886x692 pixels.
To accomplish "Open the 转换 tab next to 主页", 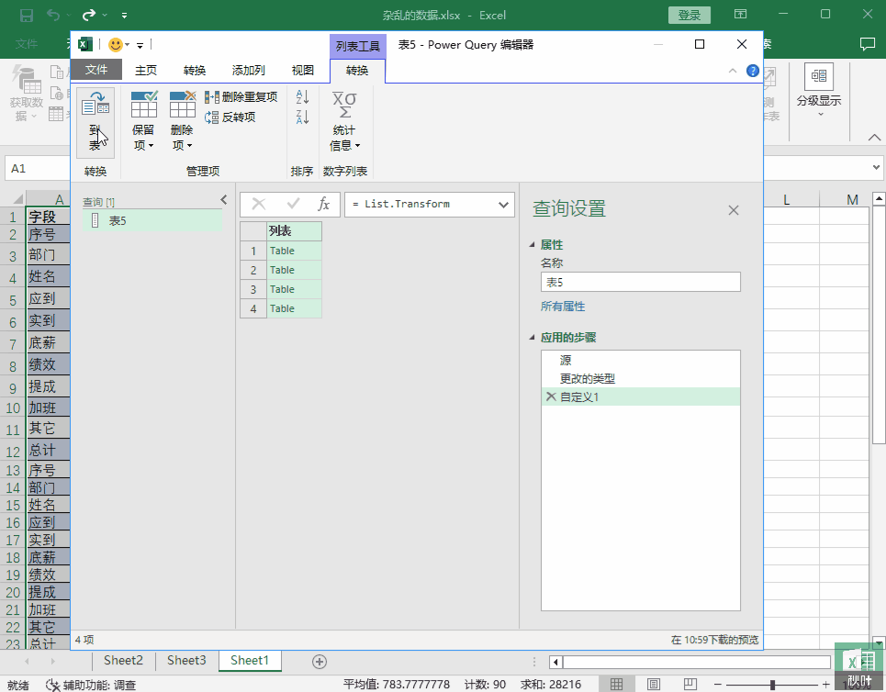I will pyautogui.click(x=195, y=70).
